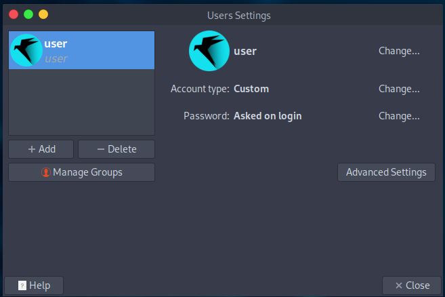Click the large profile picture beside the username
Viewport: 445px width, 297px height.
[x=209, y=51]
